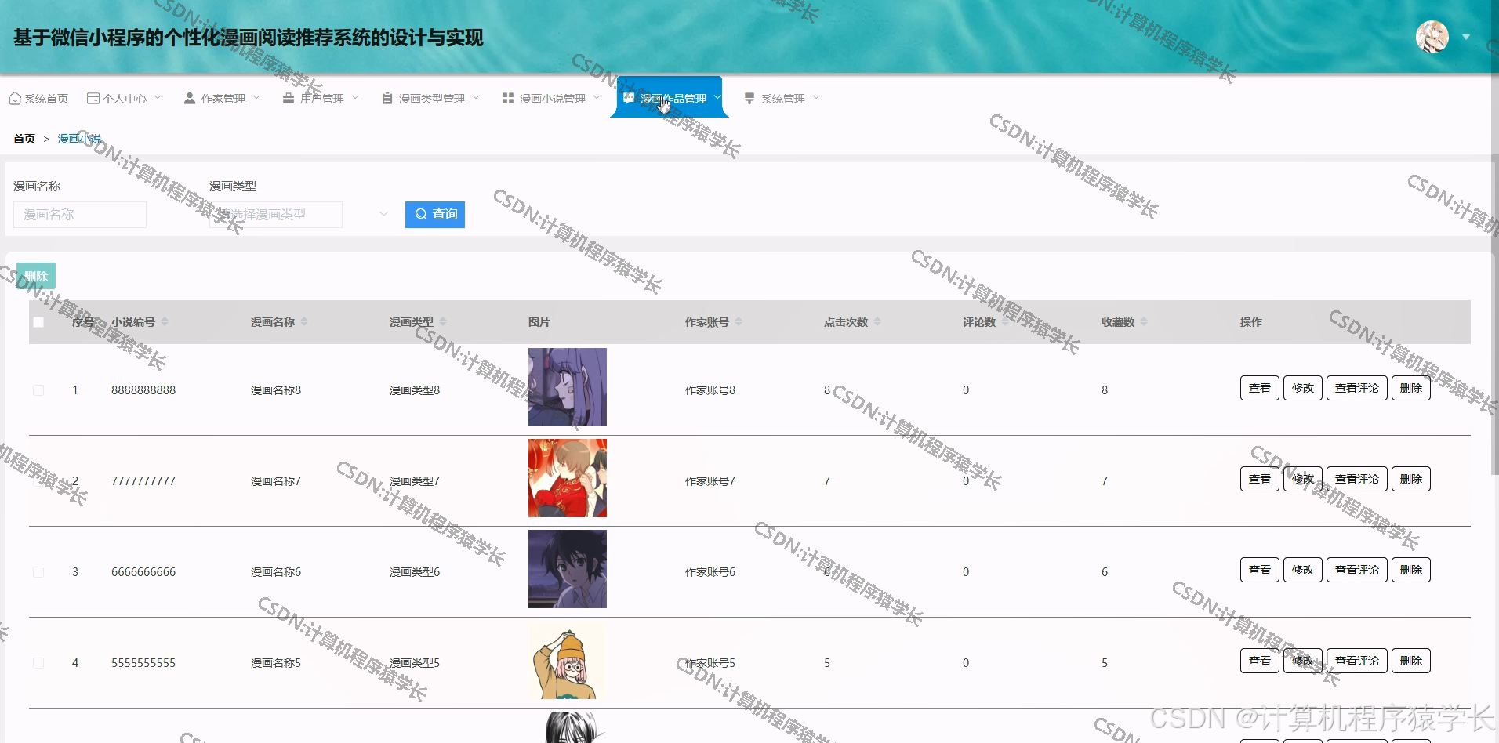Sort by 作家账号 column arrows
1499x743 pixels.
739,322
